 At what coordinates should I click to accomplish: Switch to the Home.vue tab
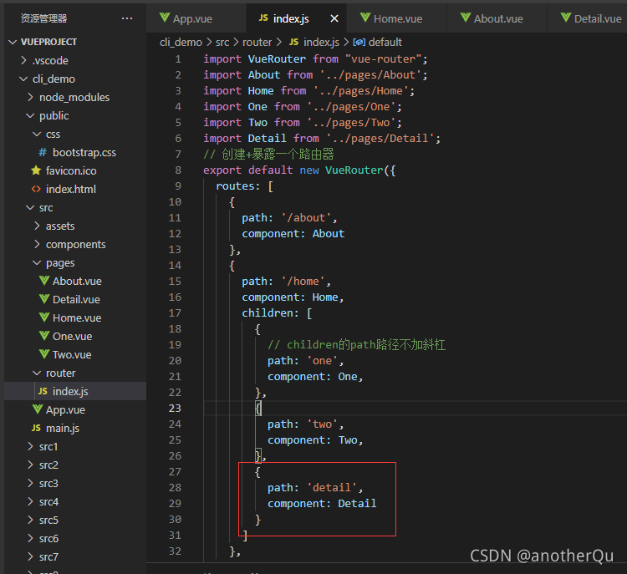pos(392,18)
